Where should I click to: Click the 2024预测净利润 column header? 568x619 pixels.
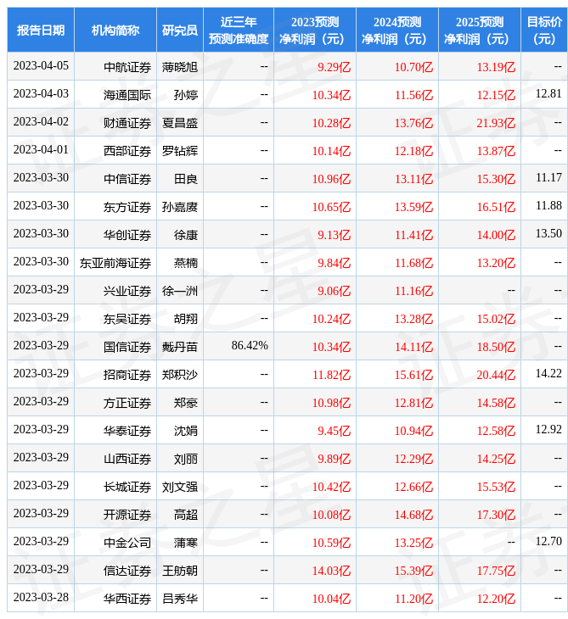pos(397,31)
